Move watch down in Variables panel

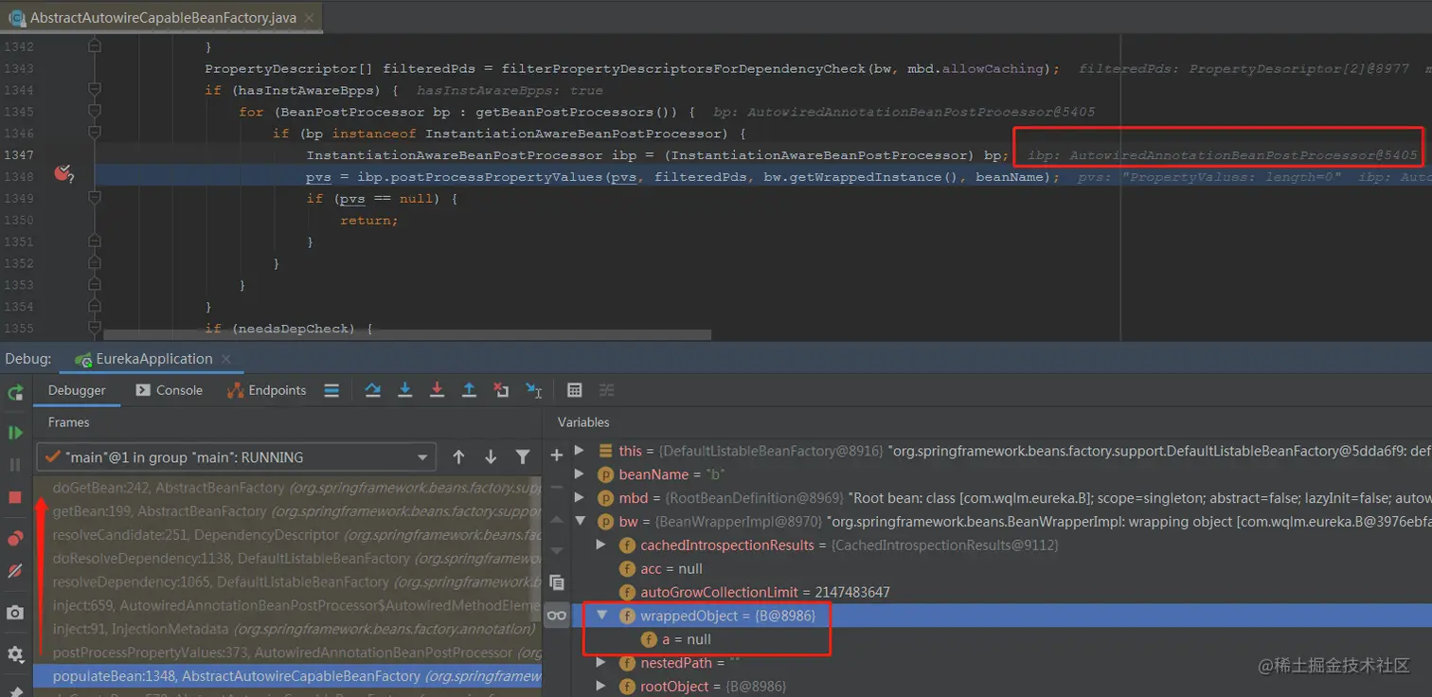(557, 550)
